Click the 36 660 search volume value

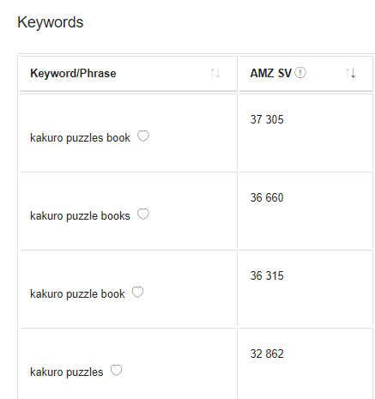[x=267, y=197]
